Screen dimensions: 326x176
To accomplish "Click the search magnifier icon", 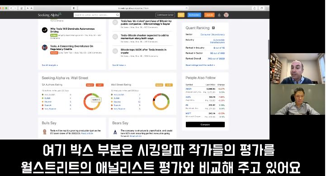I will [118, 15].
